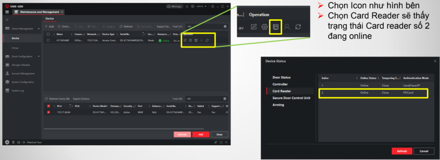Open Device Status icon in zoomed Operation column
The image size is (440, 160).
coord(275,27)
